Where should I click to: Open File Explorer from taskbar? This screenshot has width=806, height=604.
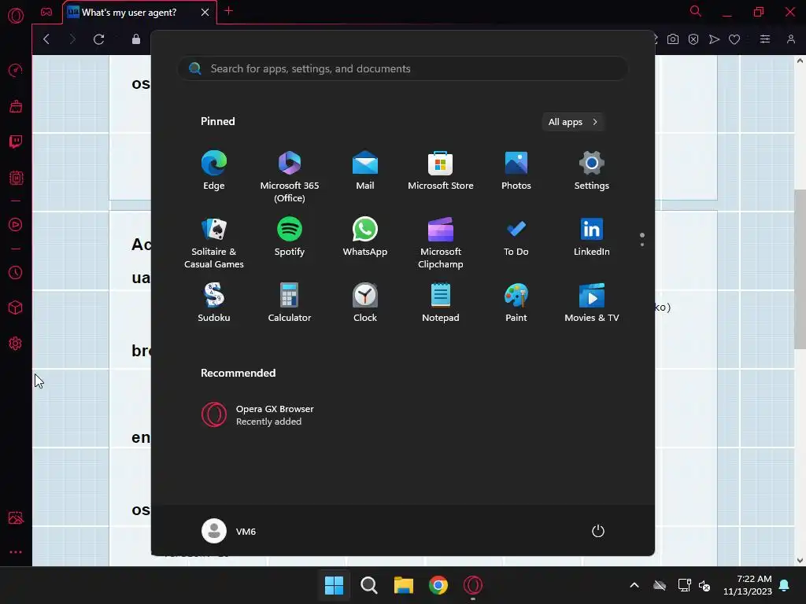[x=404, y=585]
